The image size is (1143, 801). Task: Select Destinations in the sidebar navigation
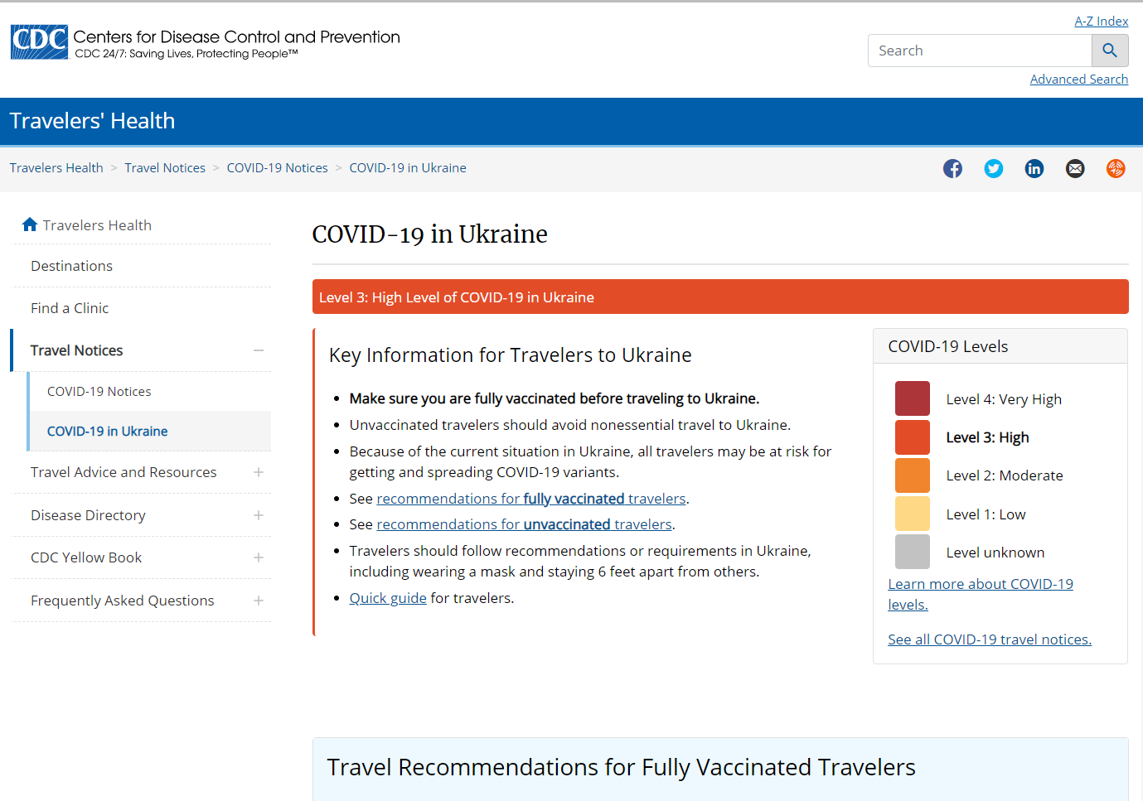pyautogui.click(x=71, y=266)
